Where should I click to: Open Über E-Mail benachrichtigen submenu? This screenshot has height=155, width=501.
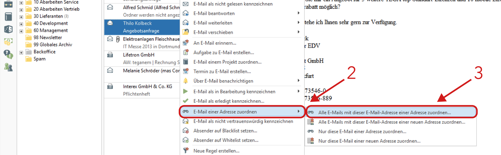pyautogui.click(x=242, y=81)
